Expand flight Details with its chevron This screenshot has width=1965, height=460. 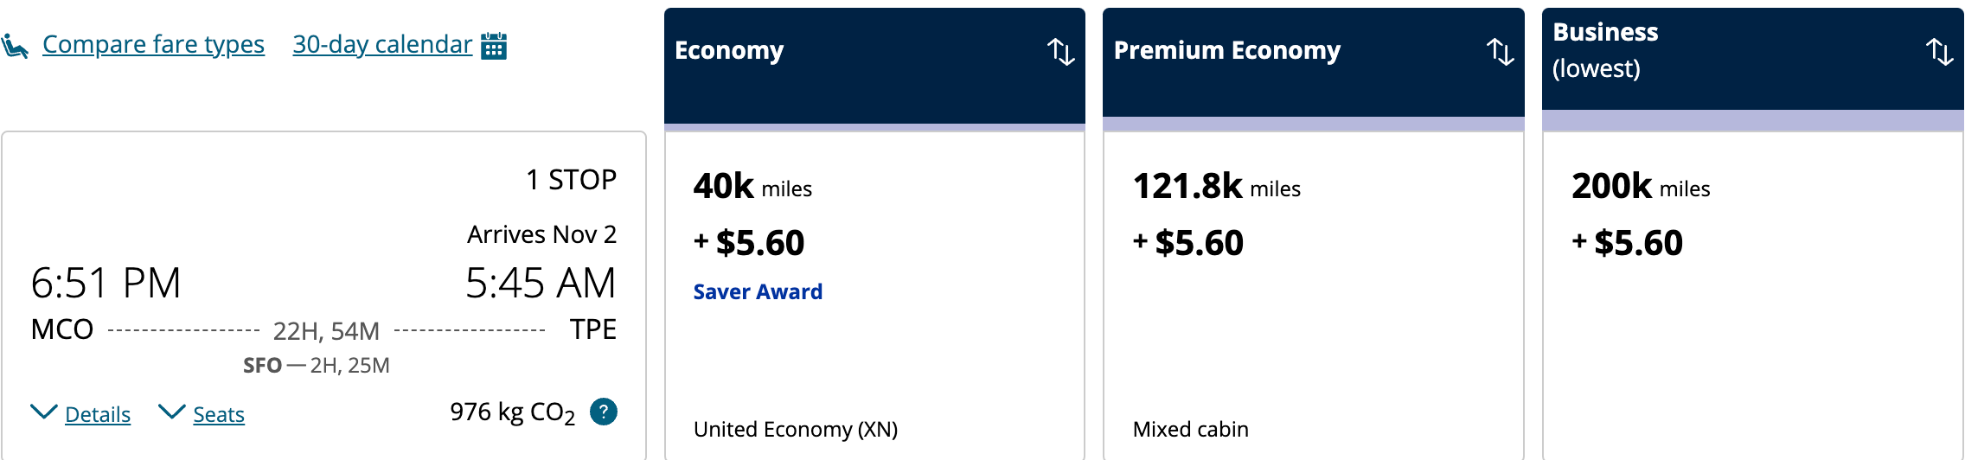pyautogui.click(x=43, y=412)
